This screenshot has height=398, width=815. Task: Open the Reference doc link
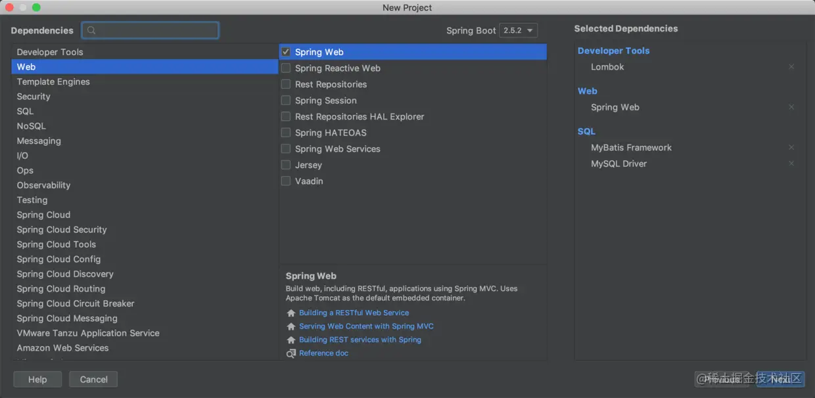pyautogui.click(x=323, y=353)
